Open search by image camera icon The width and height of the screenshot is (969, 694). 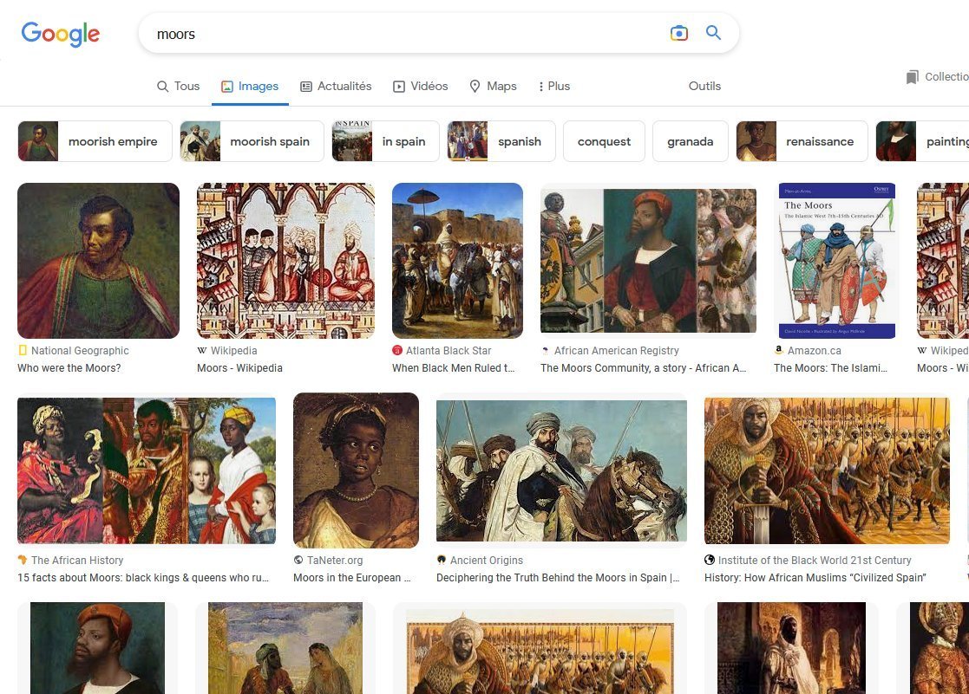pyautogui.click(x=678, y=33)
